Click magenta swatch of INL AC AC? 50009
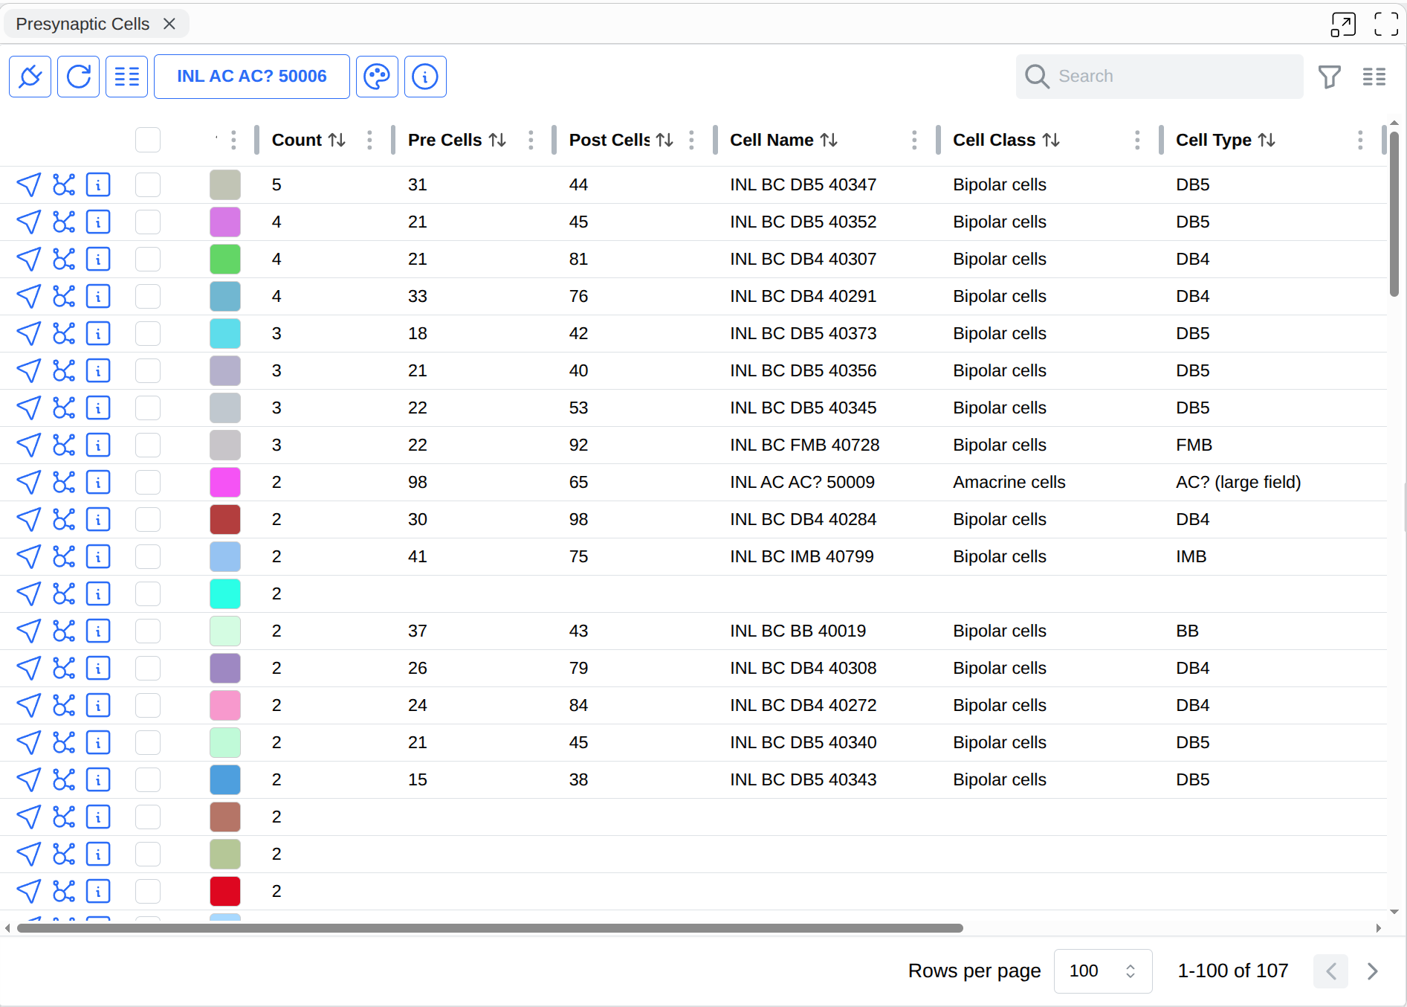Screen dimensions: 1407x1007 point(225,482)
